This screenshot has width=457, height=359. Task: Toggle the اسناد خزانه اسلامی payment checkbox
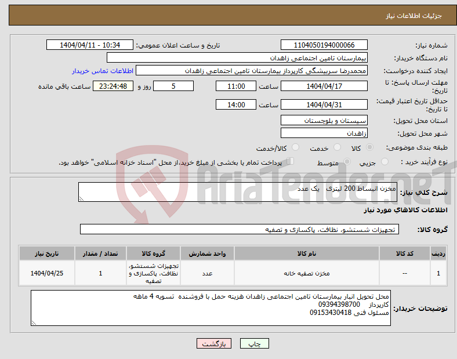291,161
